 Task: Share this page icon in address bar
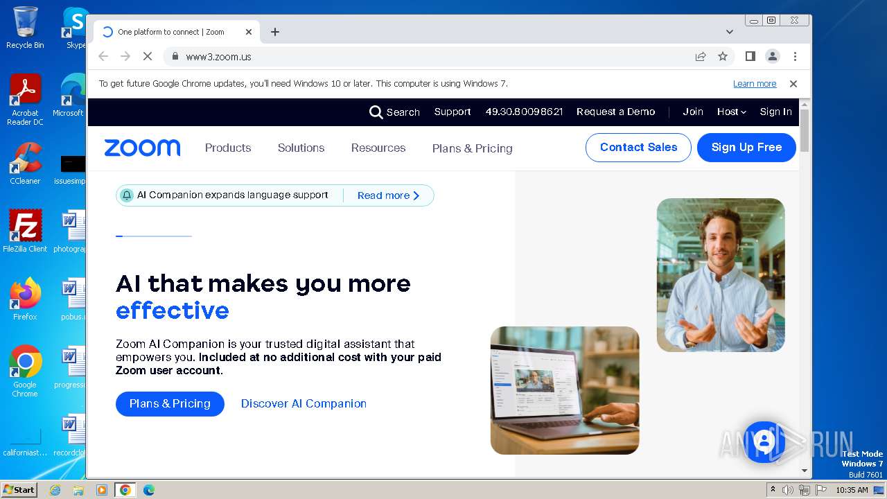click(701, 57)
